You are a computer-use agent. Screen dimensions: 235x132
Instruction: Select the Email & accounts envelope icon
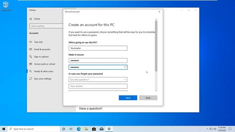pos(30,49)
